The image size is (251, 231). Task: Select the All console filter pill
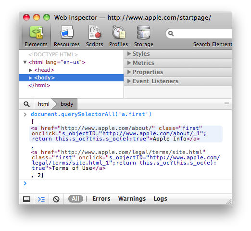(x=75, y=199)
